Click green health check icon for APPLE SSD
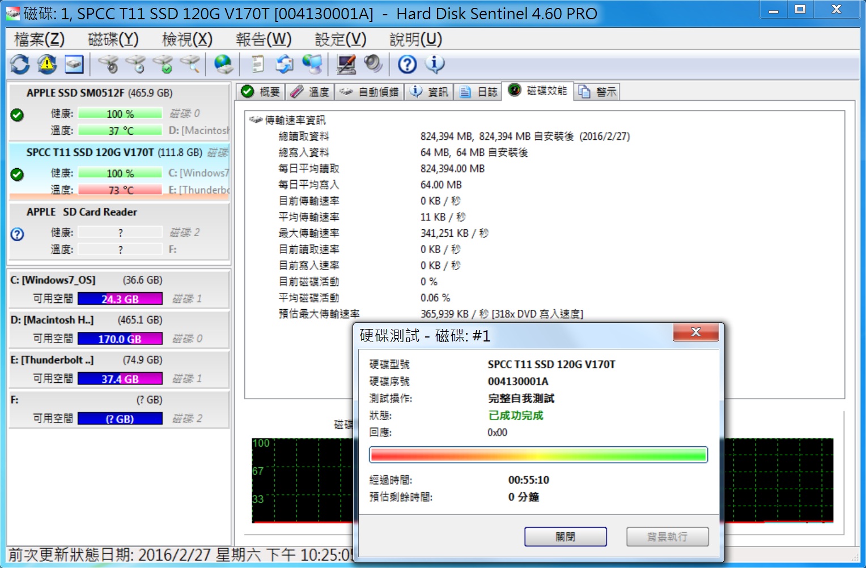Screen dimensions: 866x568 [x=17, y=115]
